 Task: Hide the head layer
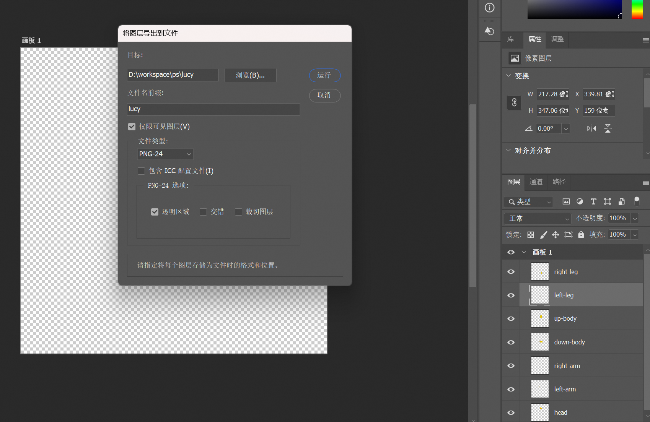pyautogui.click(x=511, y=412)
